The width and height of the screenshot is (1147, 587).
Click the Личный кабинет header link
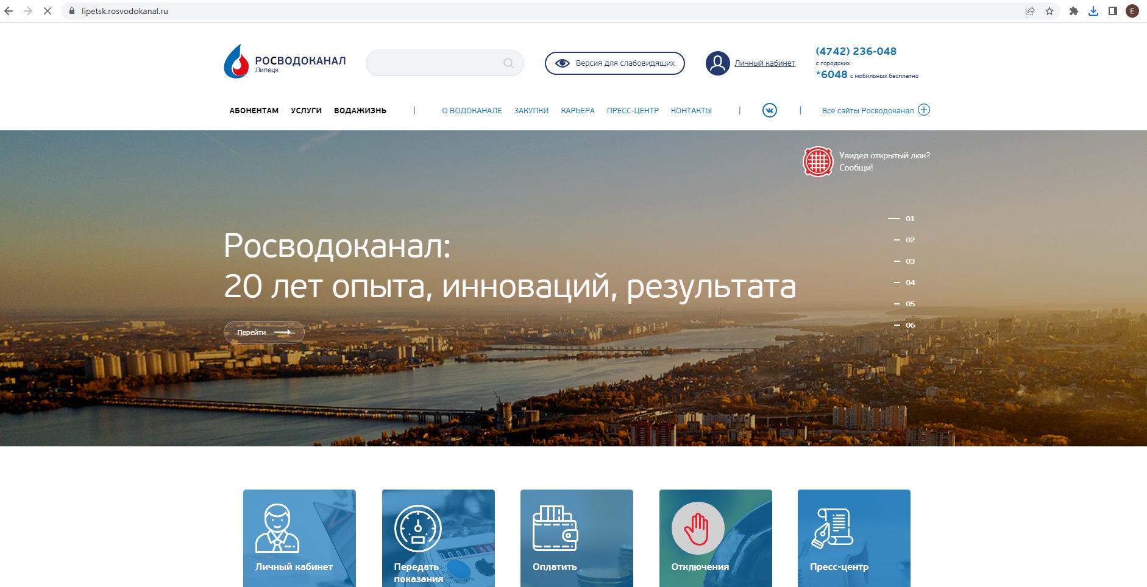(x=765, y=63)
